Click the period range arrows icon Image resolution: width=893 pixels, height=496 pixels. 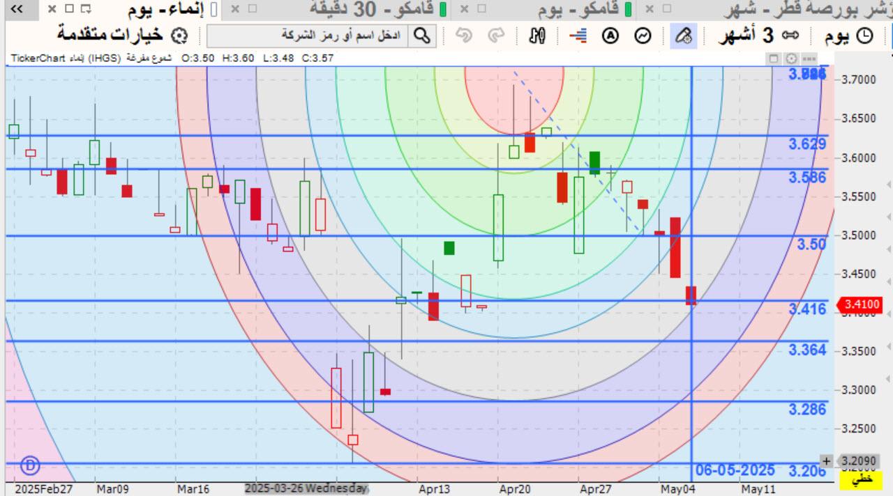(790, 36)
